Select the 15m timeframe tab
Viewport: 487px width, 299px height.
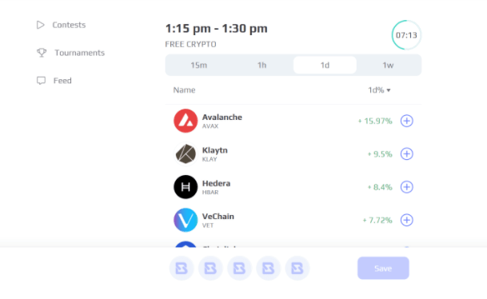pyautogui.click(x=199, y=66)
